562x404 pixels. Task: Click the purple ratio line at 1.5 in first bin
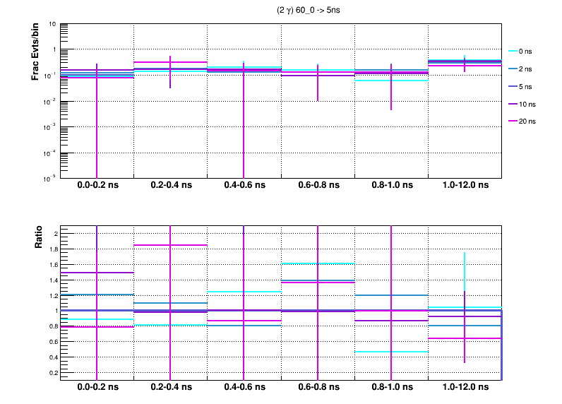[78, 273]
